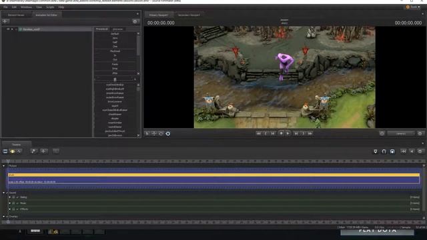
Task: Toggle the timeline speaker mute icon
Action: tap(412, 151)
